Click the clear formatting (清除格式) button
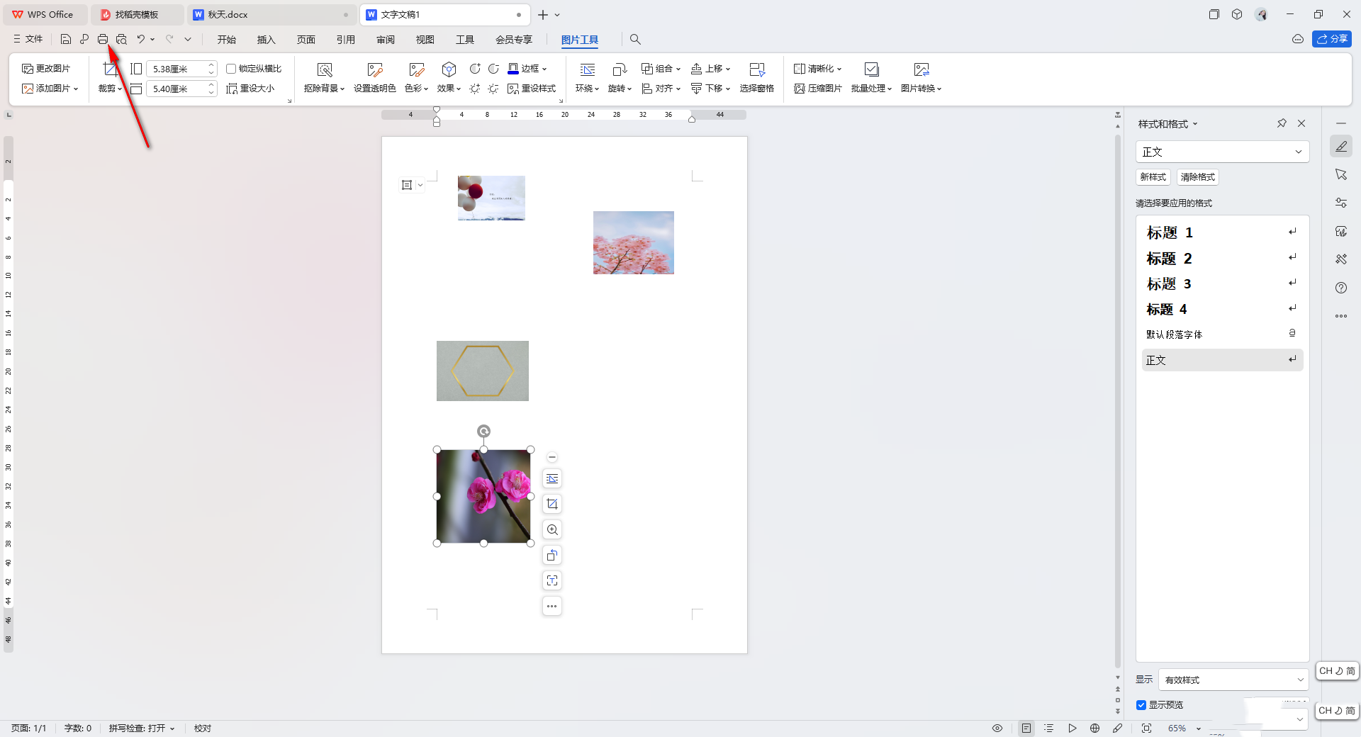The image size is (1361, 737). pos(1198,177)
